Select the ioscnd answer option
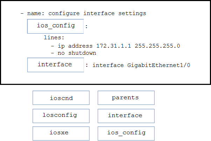Screen dimensions: 211x141 (x=61, y=98)
